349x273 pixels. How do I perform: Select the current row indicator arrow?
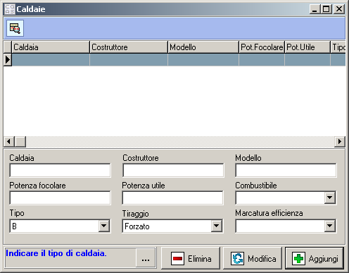tap(8, 60)
